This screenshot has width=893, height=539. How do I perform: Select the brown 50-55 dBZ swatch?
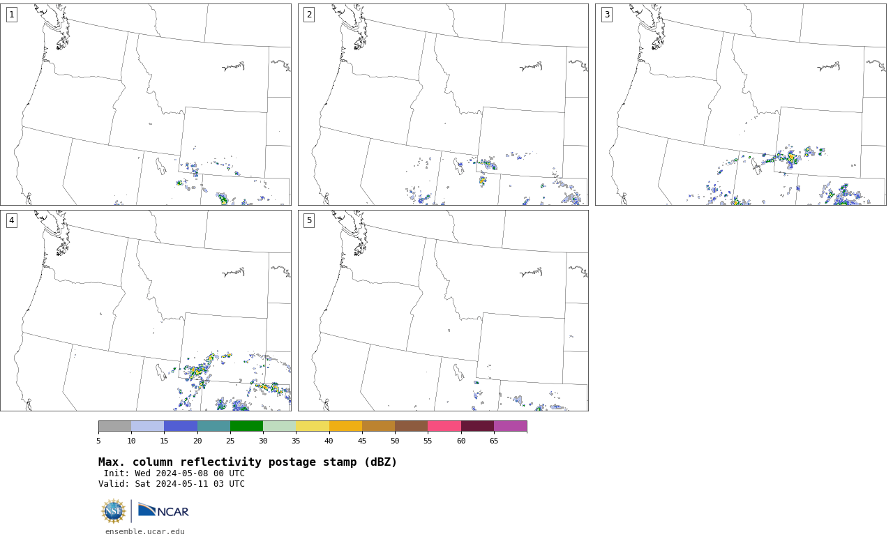[412, 426]
